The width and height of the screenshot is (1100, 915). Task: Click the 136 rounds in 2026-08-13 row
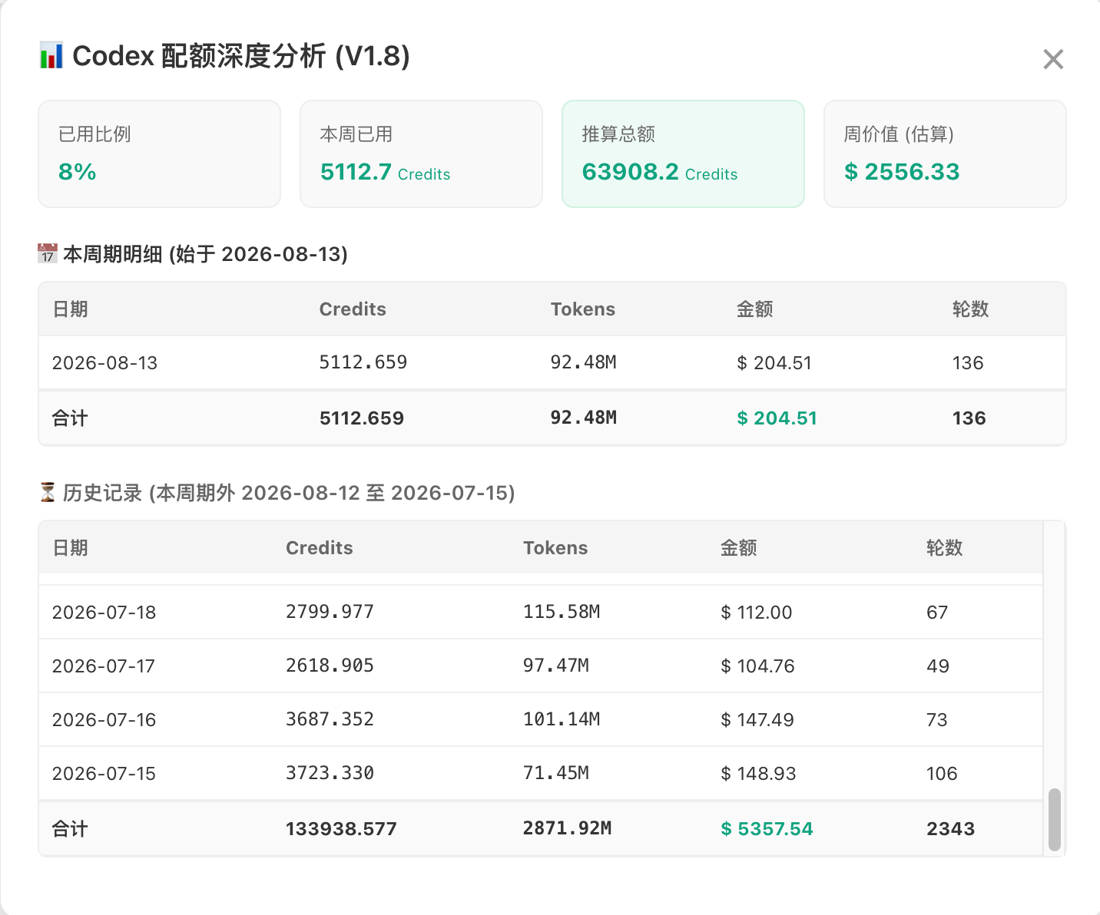[968, 363]
